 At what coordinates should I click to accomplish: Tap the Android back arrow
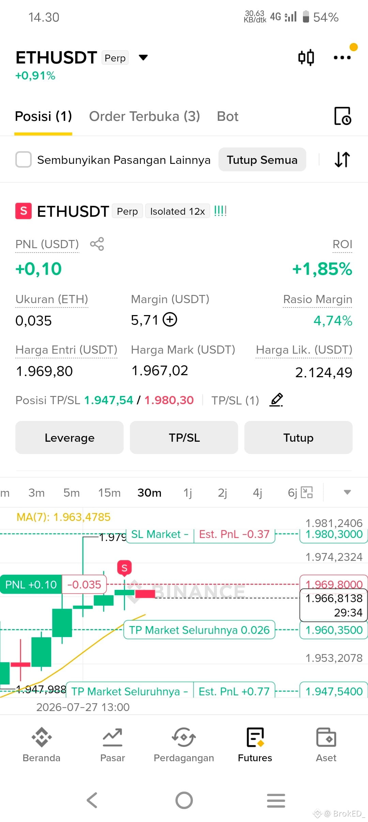pos(92,800)
